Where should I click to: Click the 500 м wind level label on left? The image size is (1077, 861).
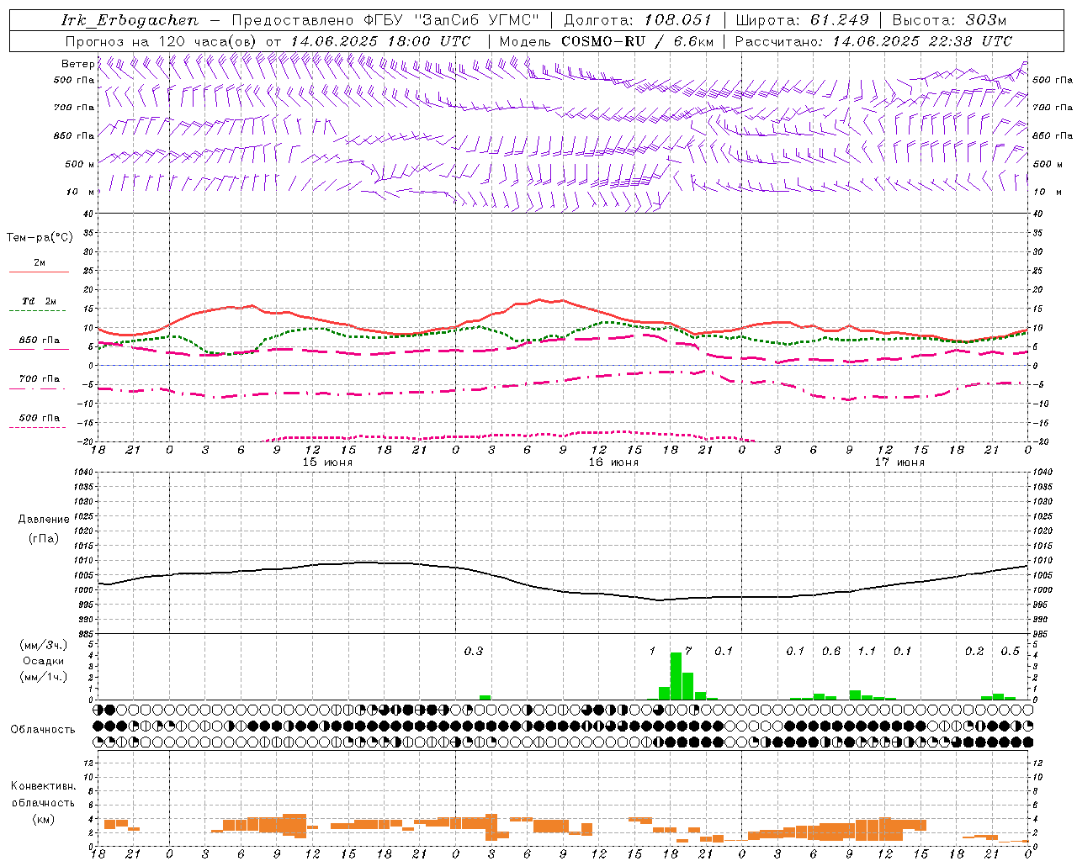coord(80,164)
